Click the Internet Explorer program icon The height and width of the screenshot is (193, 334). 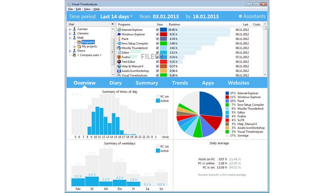pos(119,30)
